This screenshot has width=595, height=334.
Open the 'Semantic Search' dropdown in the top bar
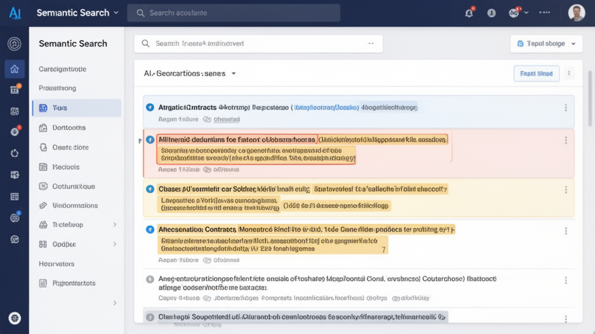click(x=77, y=13)
